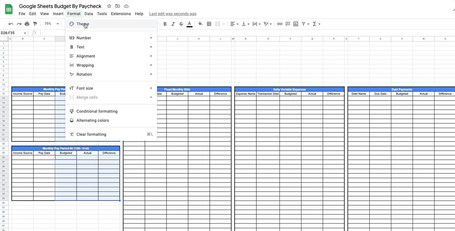The height and width of the screenshot is (231, 455).
Task: Click the Due Date heading cell
Action: click(x=380, y=94)
